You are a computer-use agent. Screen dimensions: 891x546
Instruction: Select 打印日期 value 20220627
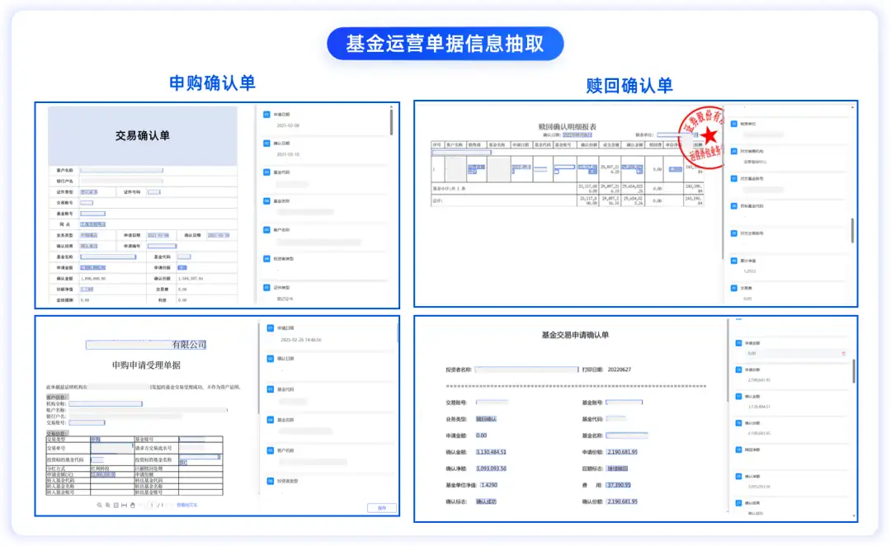tap(620, 369)
